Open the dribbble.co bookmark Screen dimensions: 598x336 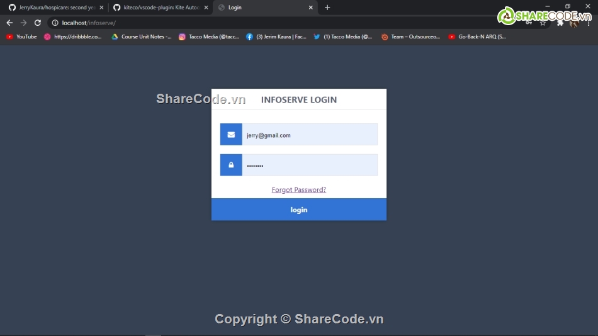point(73,36)
